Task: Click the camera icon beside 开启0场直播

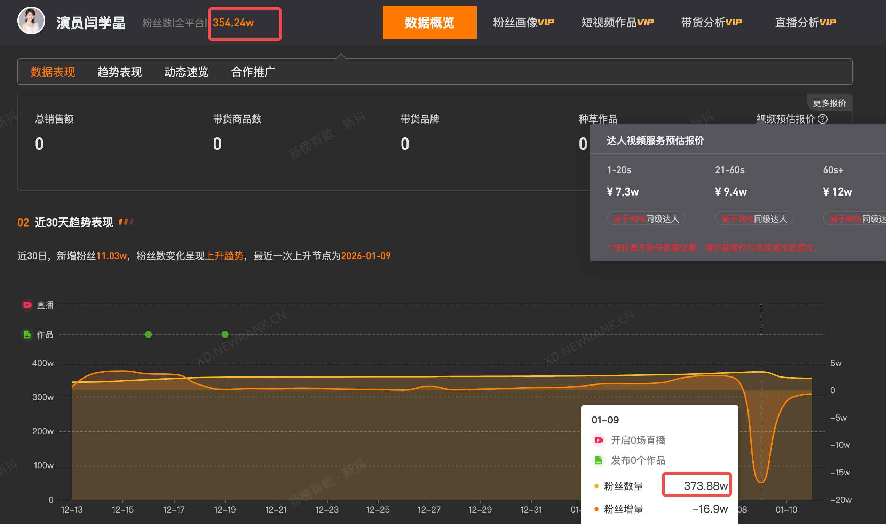Action: click(599, 440)
